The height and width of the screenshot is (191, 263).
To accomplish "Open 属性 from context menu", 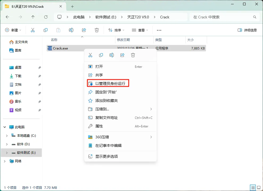I will 120,126.
